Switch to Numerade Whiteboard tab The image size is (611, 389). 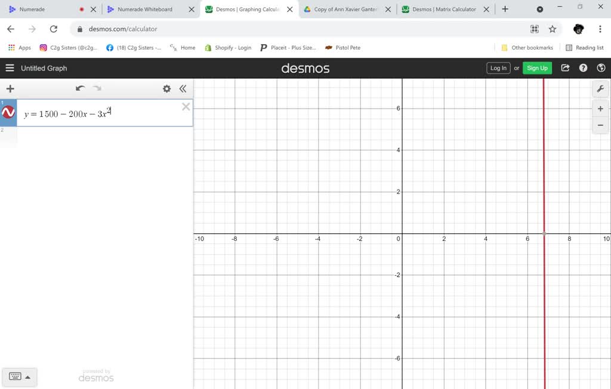pos(145,10)
